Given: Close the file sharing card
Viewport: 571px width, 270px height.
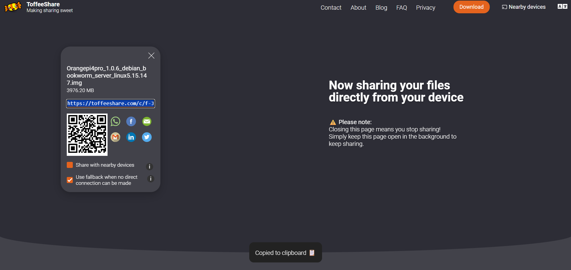Looking at the screenshot, I should (x=151, y=56).
